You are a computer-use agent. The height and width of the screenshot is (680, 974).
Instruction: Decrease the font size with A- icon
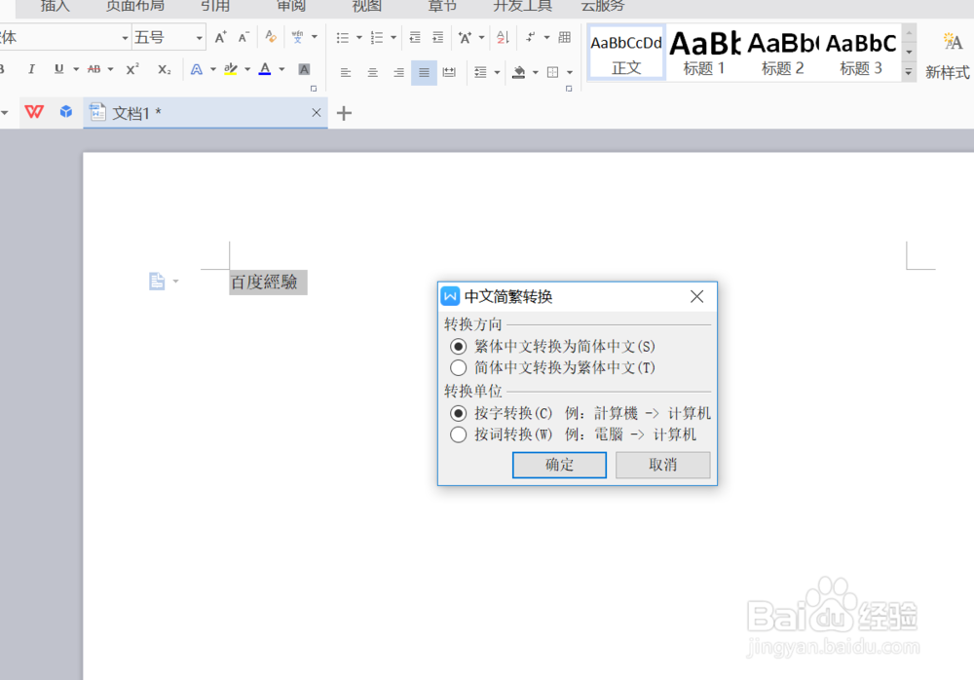coord(243,37)
